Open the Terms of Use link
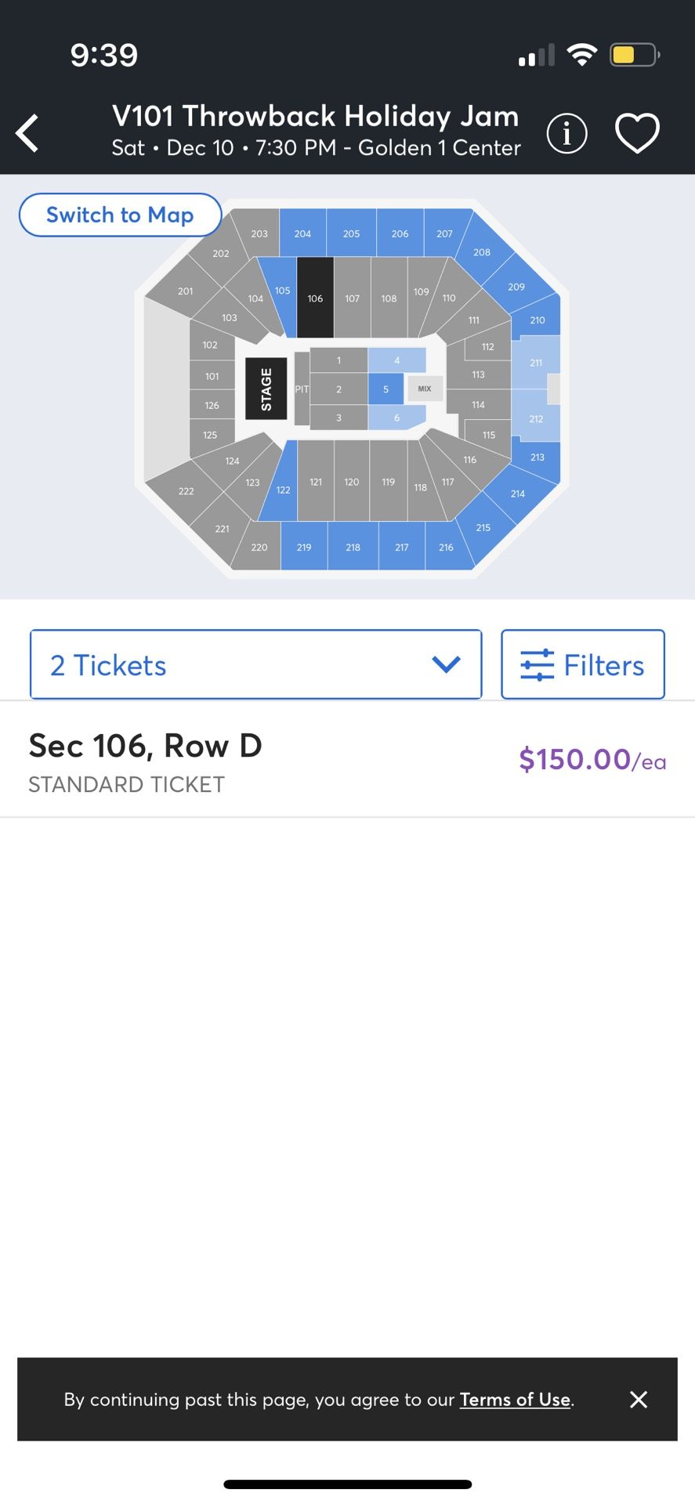Viewport: 695px width, 1504px height. tap(515, 1399)
